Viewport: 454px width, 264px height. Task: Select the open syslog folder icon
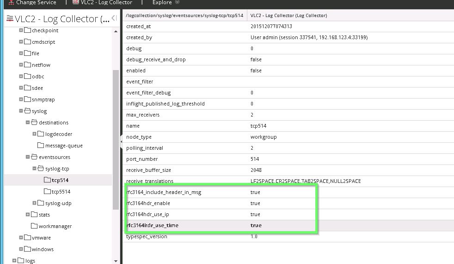coord(27,111)
